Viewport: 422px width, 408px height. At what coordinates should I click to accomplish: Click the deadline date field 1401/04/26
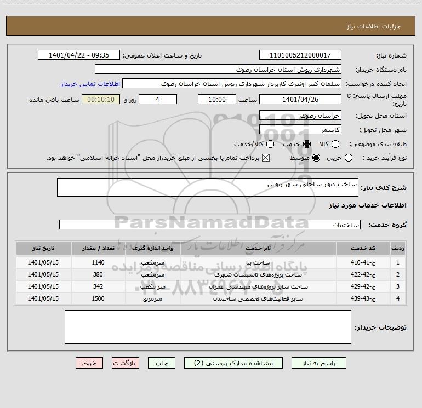coord(300,99)
